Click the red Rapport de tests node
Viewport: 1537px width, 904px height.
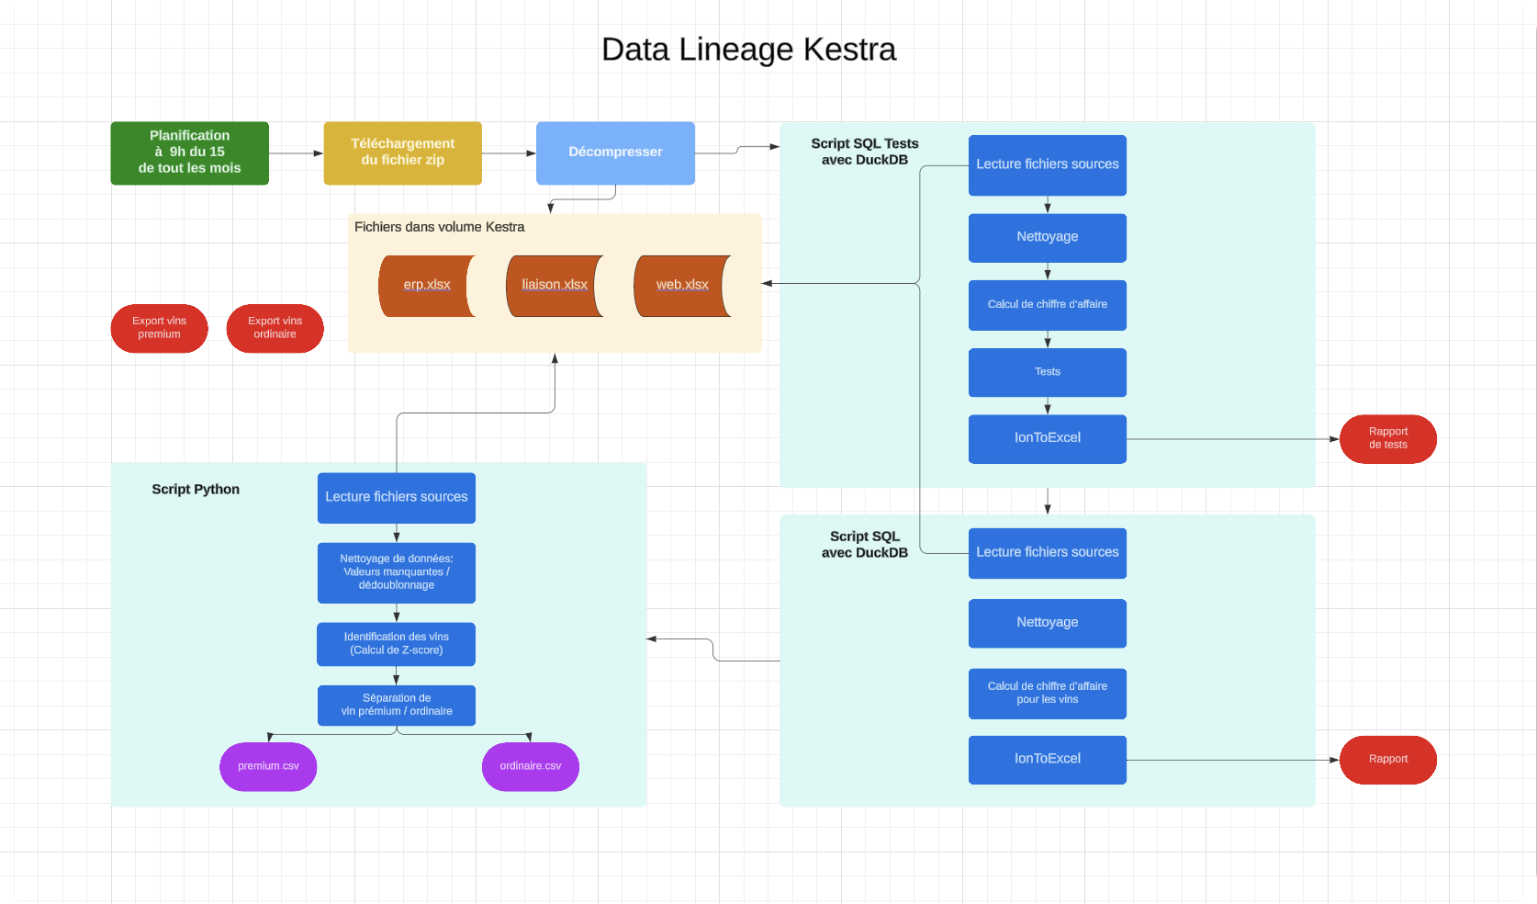coord(1387,438)
